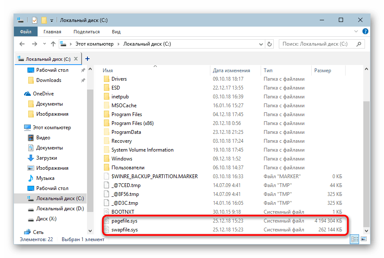Sort by the Размер column header
The width and height of the screenshot is (384, 258).
point(322,71)
